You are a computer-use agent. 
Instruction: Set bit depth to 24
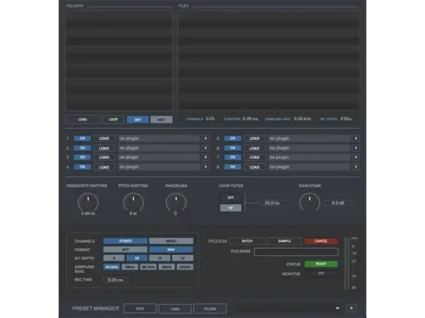coord(159,258)
